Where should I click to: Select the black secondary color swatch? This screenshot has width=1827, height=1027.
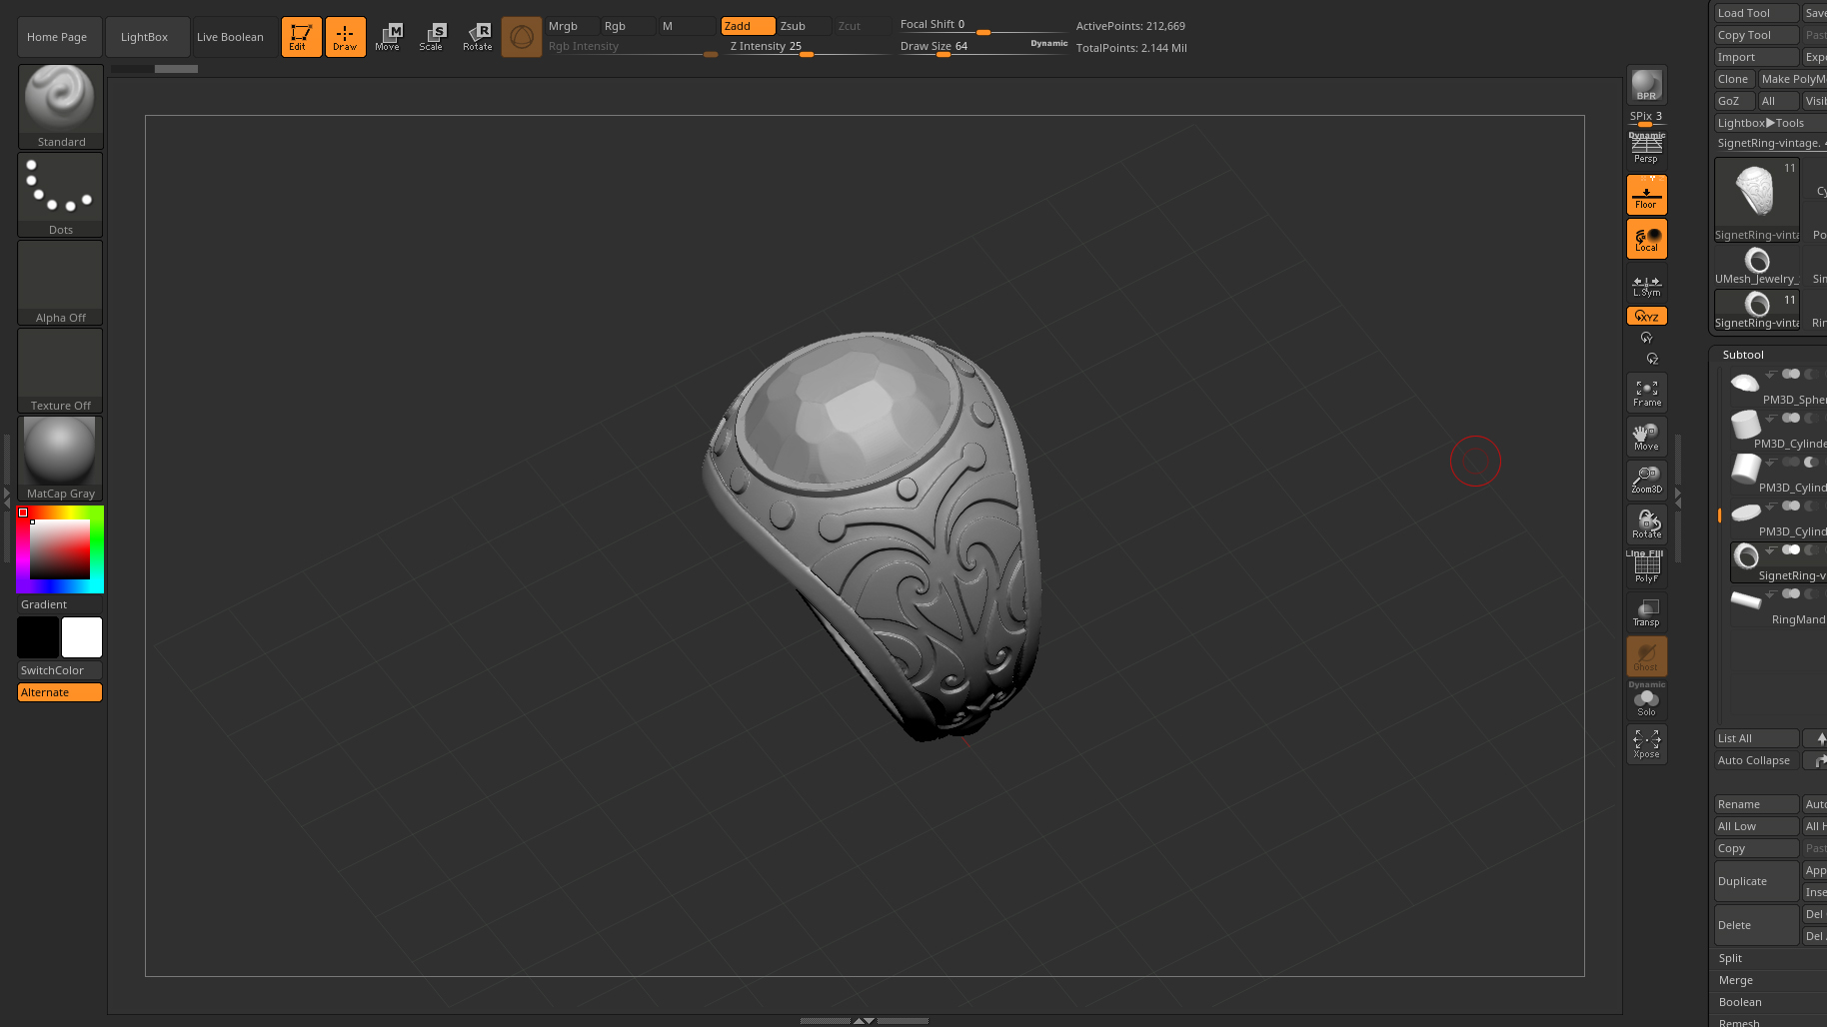tap(38, 637)
